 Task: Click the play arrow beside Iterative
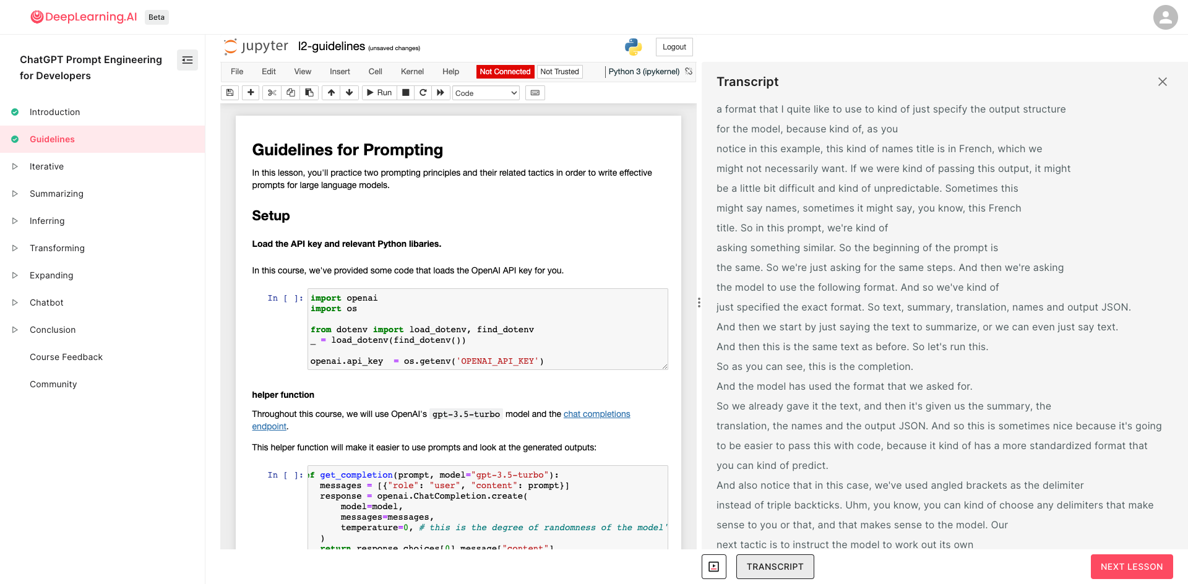click(x=15, y=166)
